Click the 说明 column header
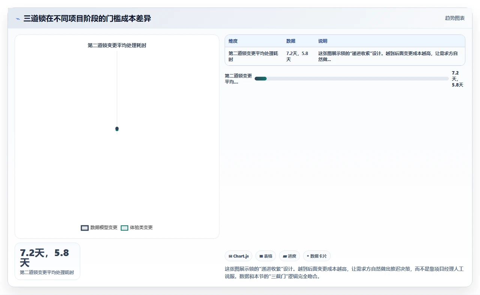This screenshot has height=295, width=480. coord(323,41)
